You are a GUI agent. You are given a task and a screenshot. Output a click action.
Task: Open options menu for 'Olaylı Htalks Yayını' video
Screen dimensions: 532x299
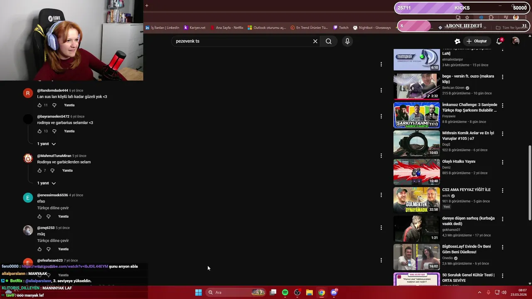pyautogui.click(x=502, y=162)
